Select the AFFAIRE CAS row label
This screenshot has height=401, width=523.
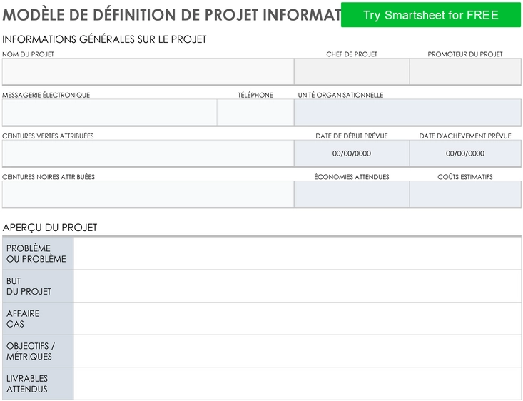(x=38, y=319)
